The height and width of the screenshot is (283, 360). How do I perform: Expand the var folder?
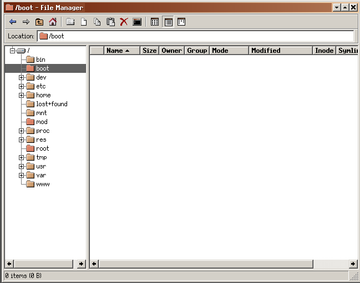point(21,176)
